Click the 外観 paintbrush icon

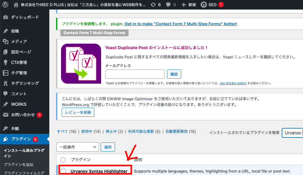(6, 128)
